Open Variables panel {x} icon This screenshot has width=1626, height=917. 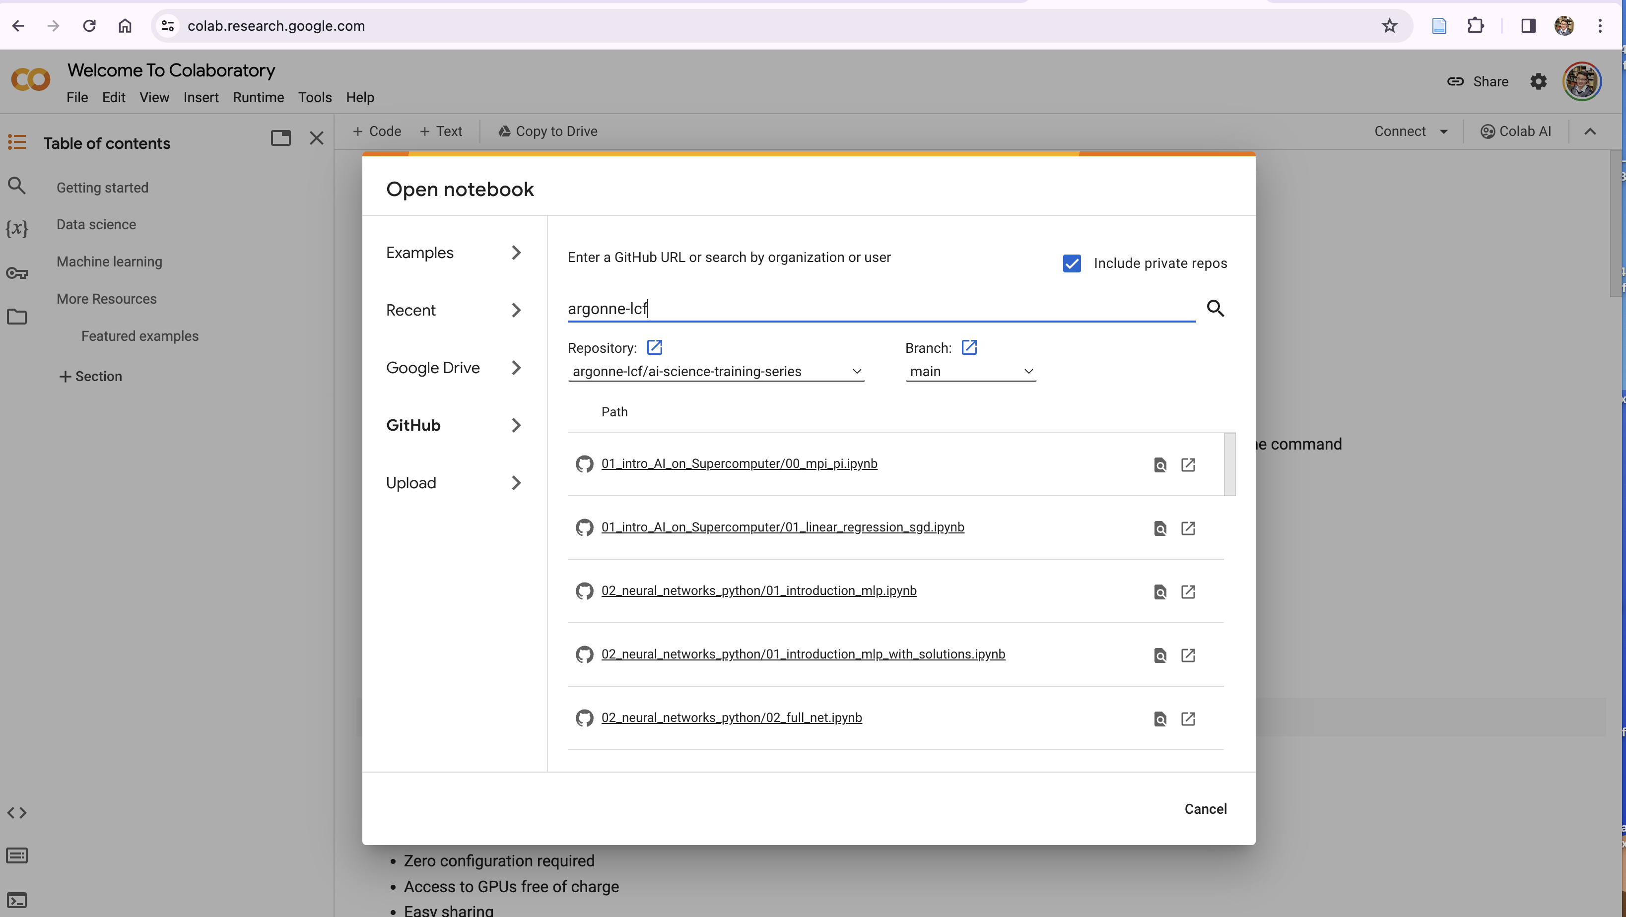17,228
